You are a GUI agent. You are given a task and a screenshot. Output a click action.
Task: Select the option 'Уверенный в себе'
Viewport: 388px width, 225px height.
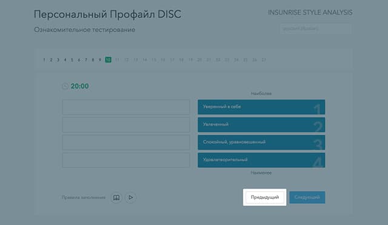click(x=261, y=107)
